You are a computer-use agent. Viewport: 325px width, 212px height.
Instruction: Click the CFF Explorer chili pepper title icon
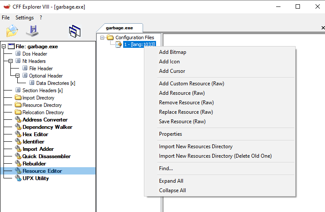pyautogui.click(x=7, y=6)
